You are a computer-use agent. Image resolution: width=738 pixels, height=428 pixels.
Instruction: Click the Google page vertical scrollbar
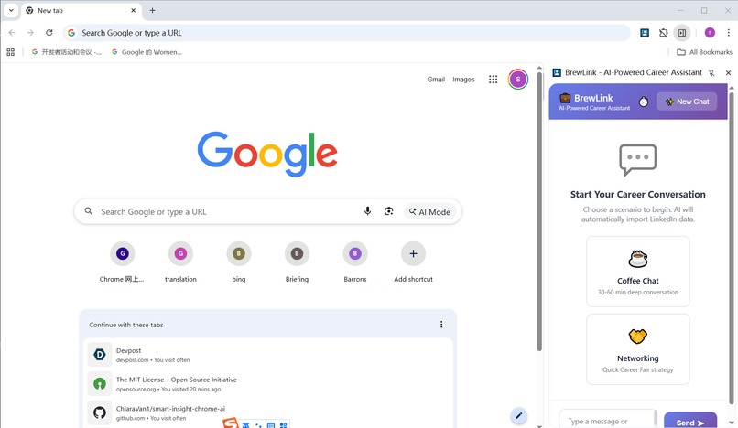point(539,211)
